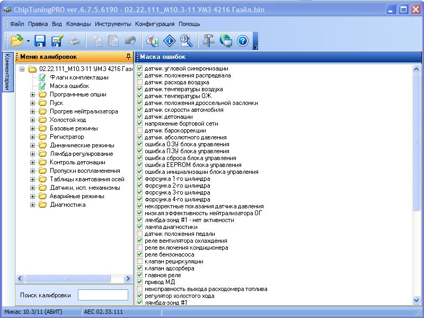Open the Комментарии side tab

pyautogui.click(x=7, y=72)
